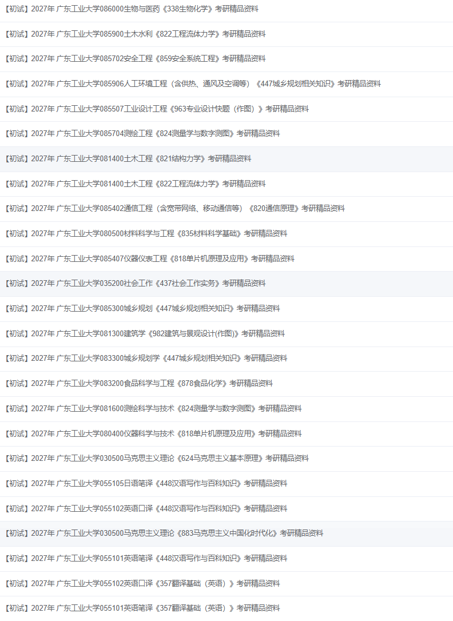Select the 083200食品科学与工程《878食品化学》entry

139,383
